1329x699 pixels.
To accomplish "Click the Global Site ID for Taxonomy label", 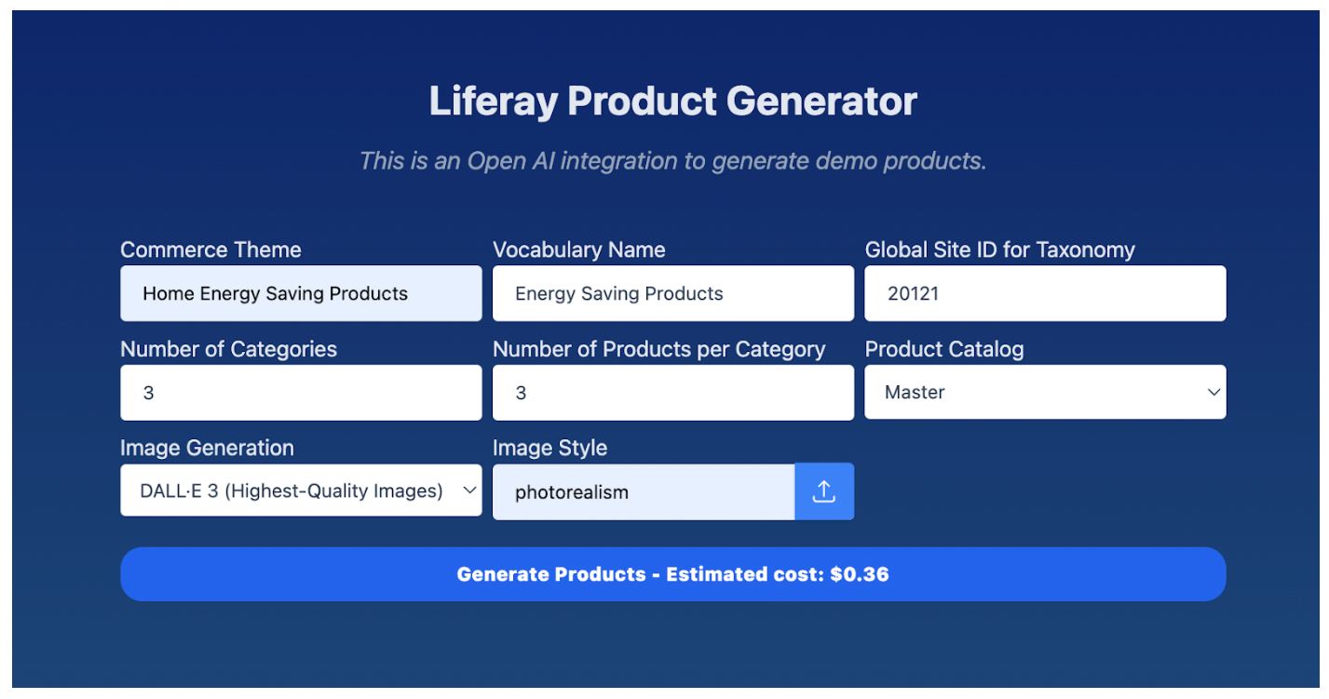I will 999,250.
